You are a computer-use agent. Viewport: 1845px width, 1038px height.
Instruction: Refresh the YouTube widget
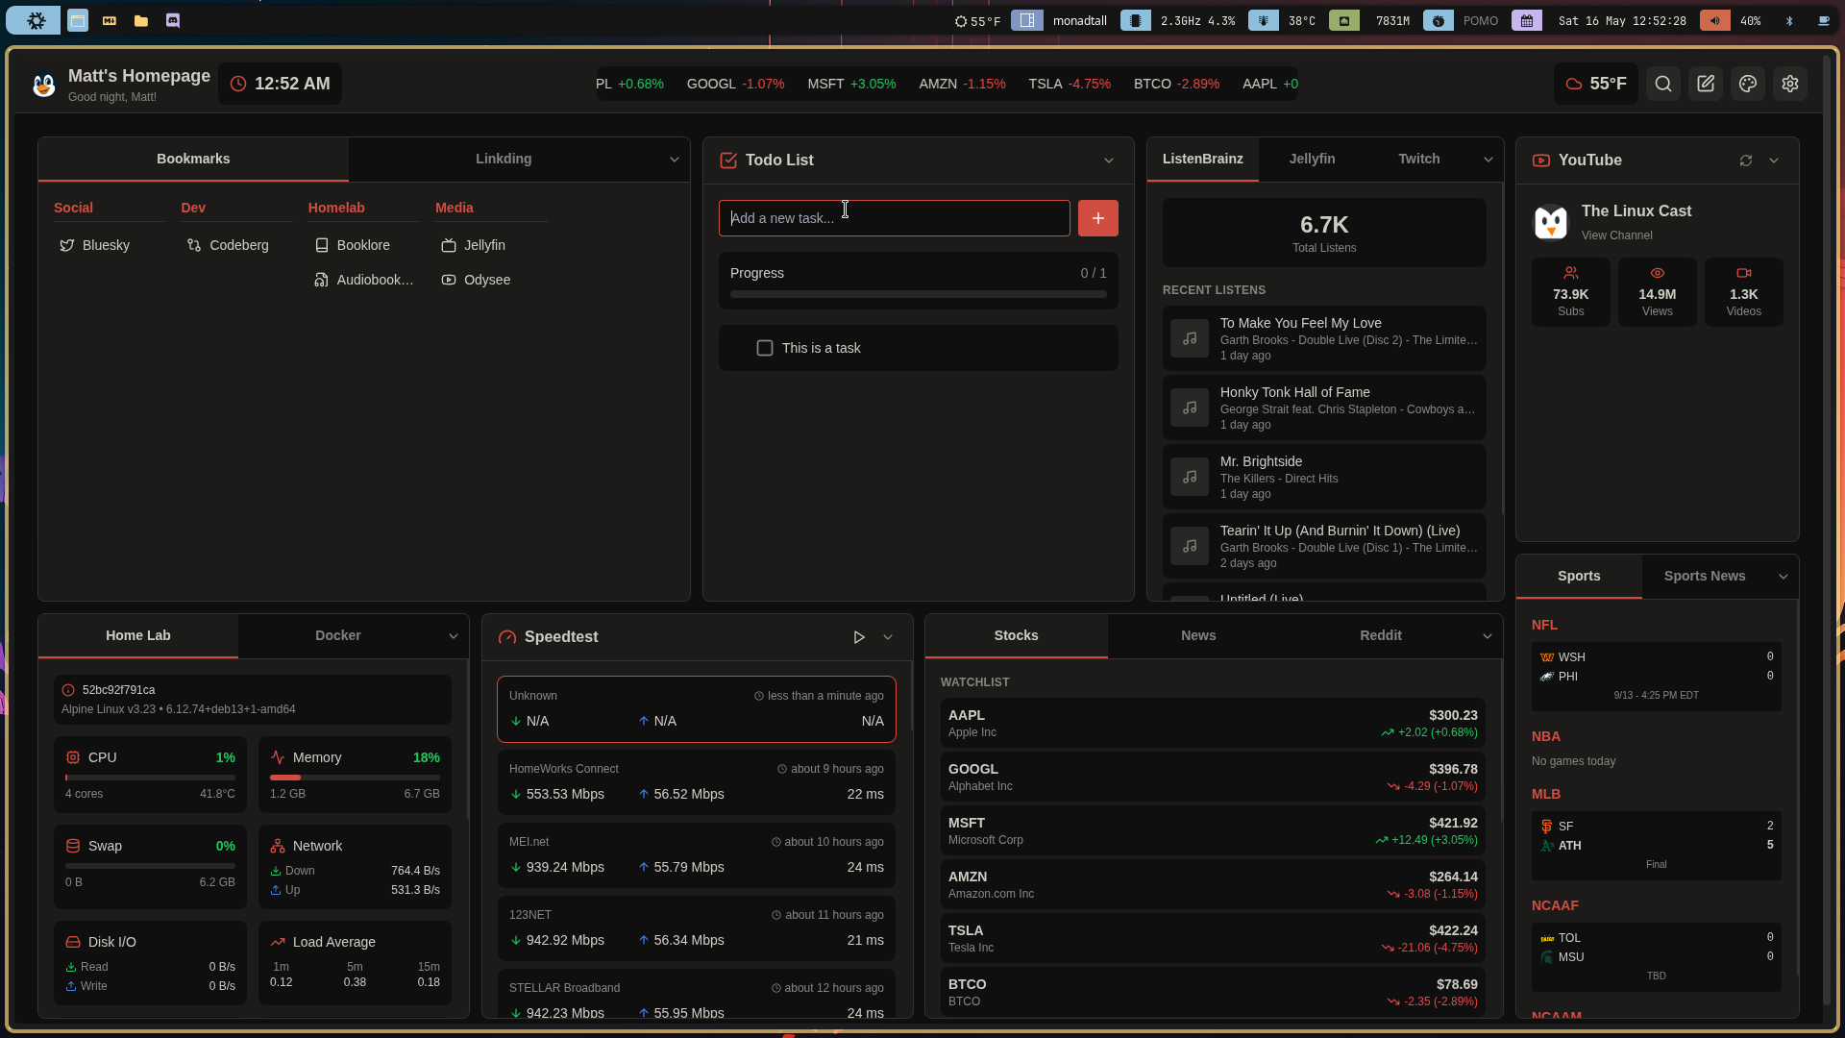(x=1746, y=161)
